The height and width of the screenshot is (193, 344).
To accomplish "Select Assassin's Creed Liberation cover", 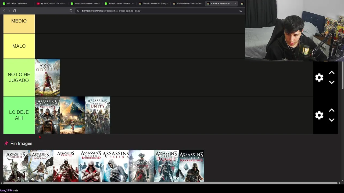I will 141,166.
